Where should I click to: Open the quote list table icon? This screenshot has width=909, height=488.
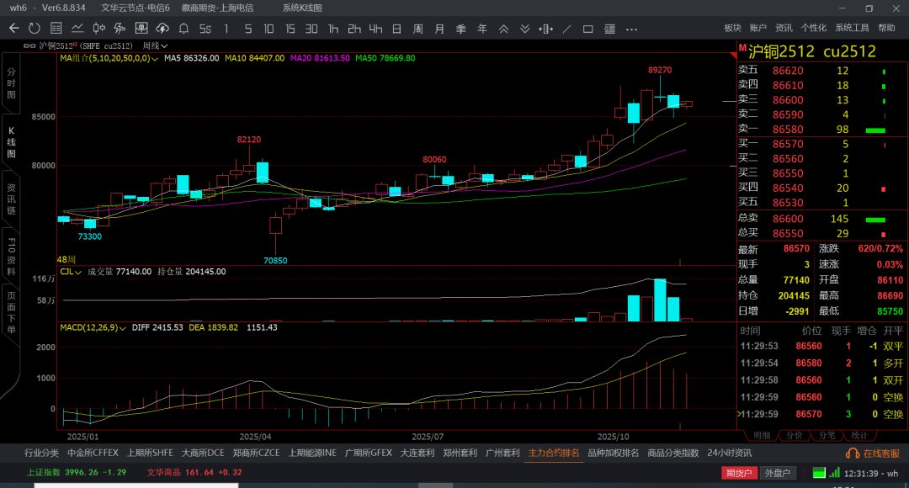[x=57, y=28]
